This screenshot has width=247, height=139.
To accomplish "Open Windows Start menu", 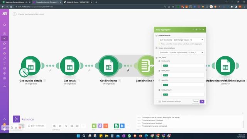I will point(78,136).
